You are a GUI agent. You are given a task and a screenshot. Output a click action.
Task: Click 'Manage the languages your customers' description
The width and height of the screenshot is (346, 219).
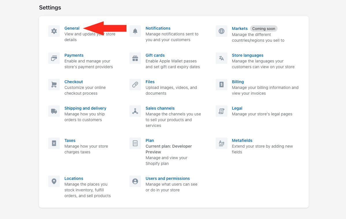tap(263, 64)
